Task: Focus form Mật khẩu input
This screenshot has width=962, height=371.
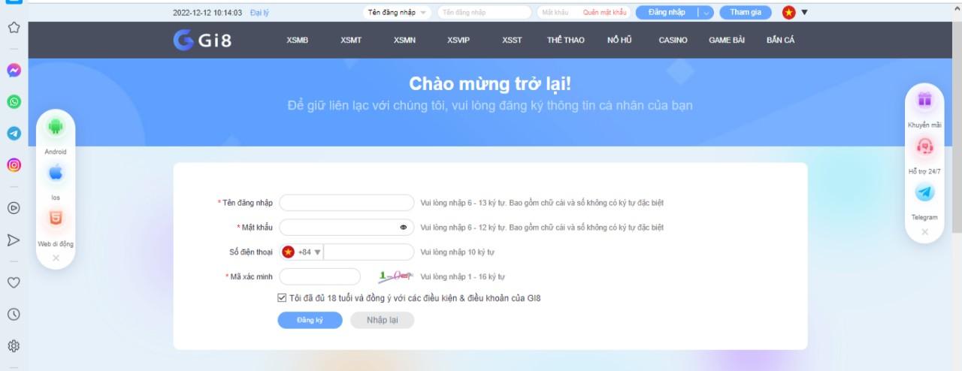Action: 346,227
